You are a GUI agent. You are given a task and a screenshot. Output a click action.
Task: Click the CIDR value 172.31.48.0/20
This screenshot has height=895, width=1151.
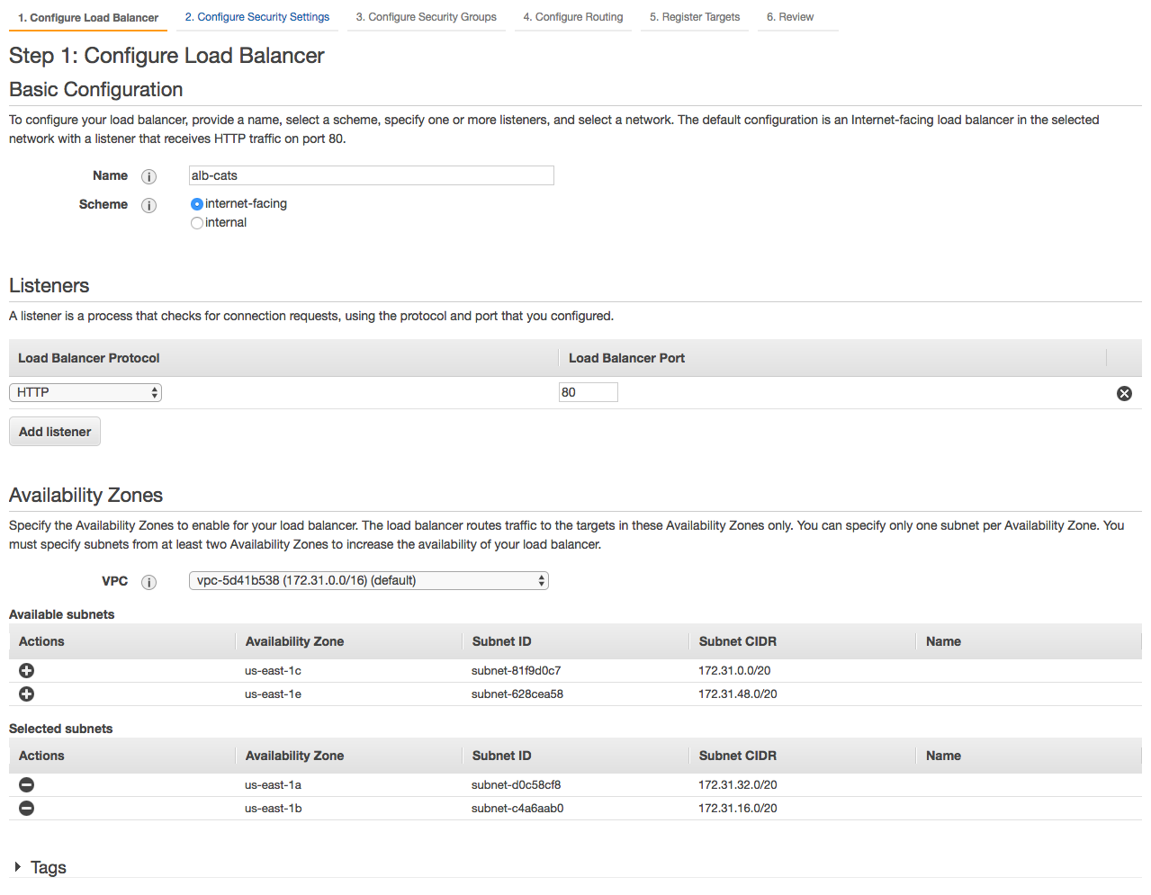pos(738,694)
